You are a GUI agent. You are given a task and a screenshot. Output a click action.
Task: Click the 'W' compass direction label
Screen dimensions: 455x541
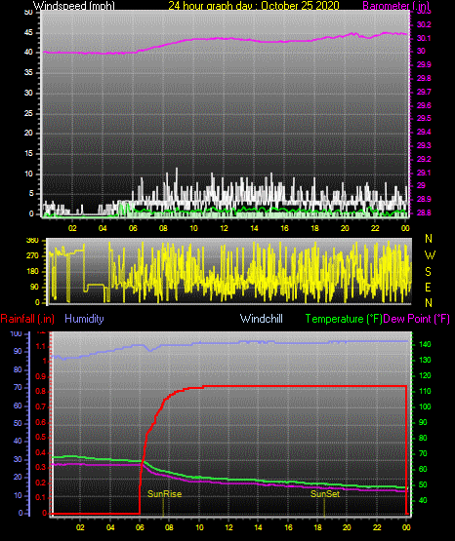click(430, 255)
